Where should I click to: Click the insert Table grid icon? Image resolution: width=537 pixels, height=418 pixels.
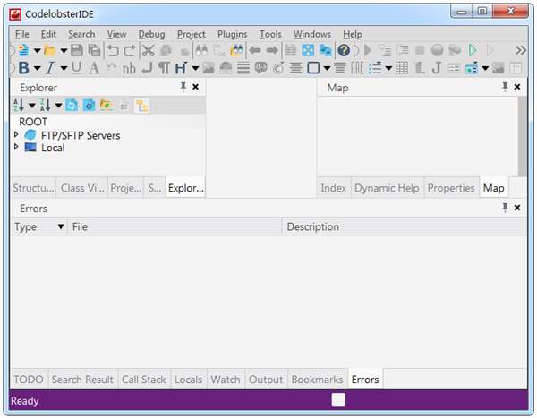coord(401,68)
